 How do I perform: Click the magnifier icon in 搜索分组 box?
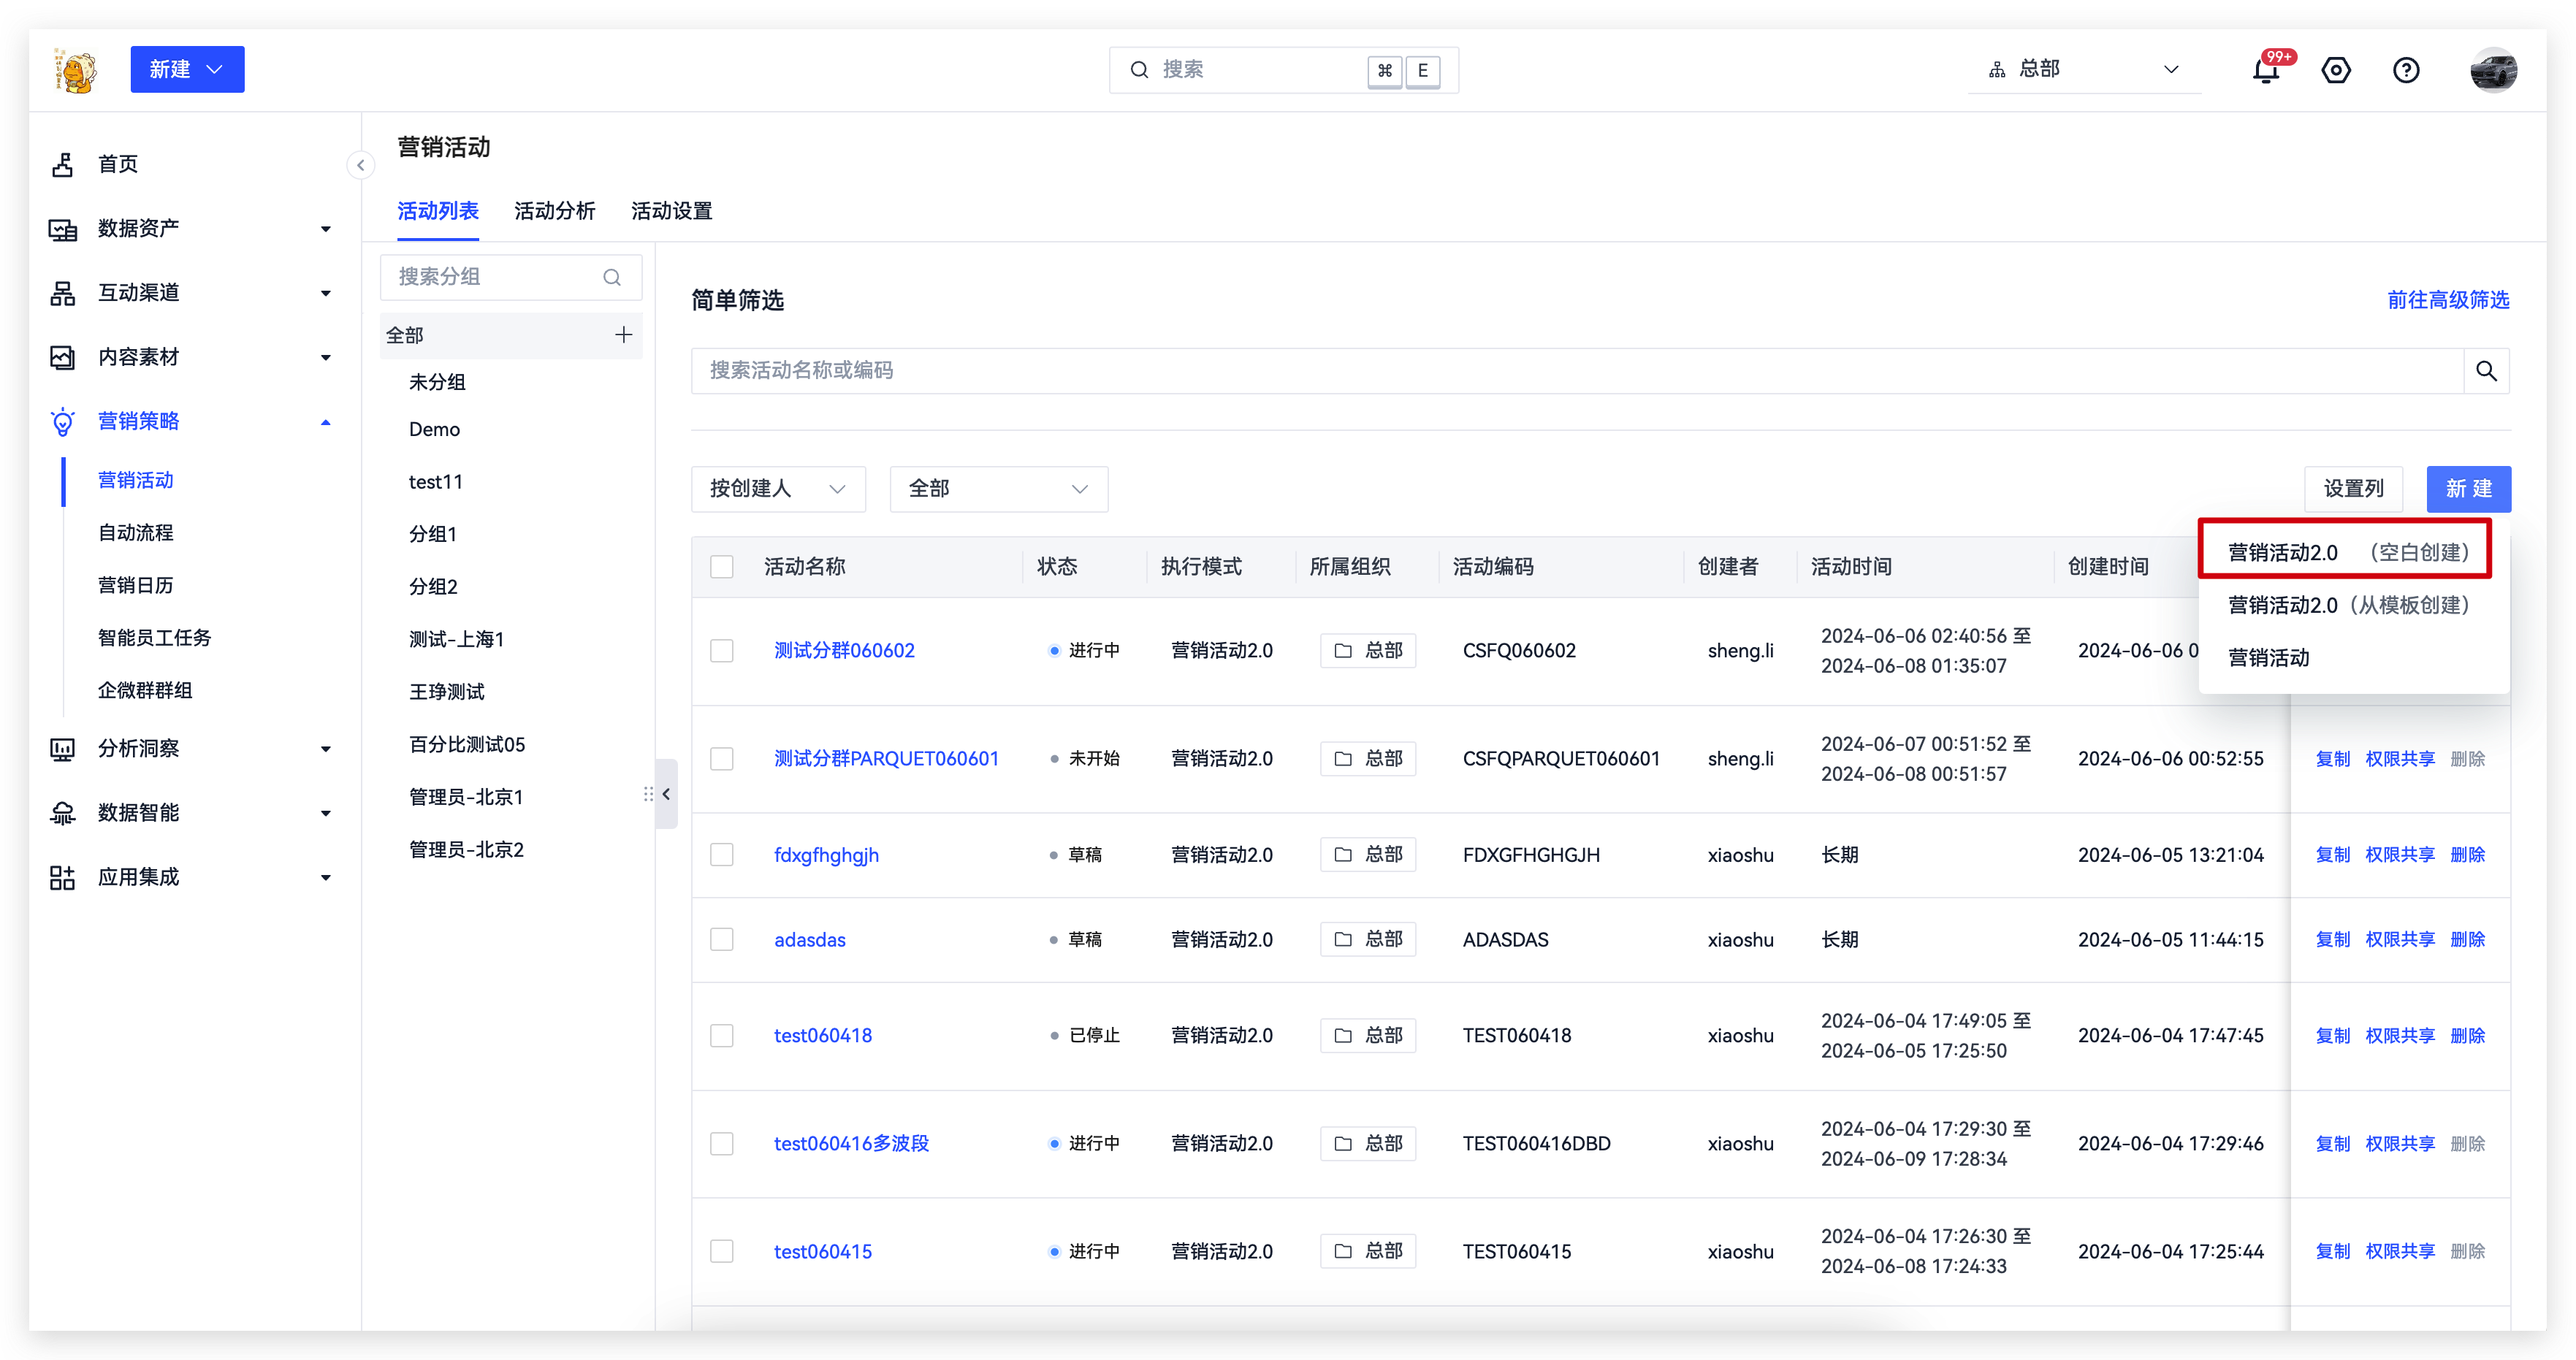tap(612, 277)
